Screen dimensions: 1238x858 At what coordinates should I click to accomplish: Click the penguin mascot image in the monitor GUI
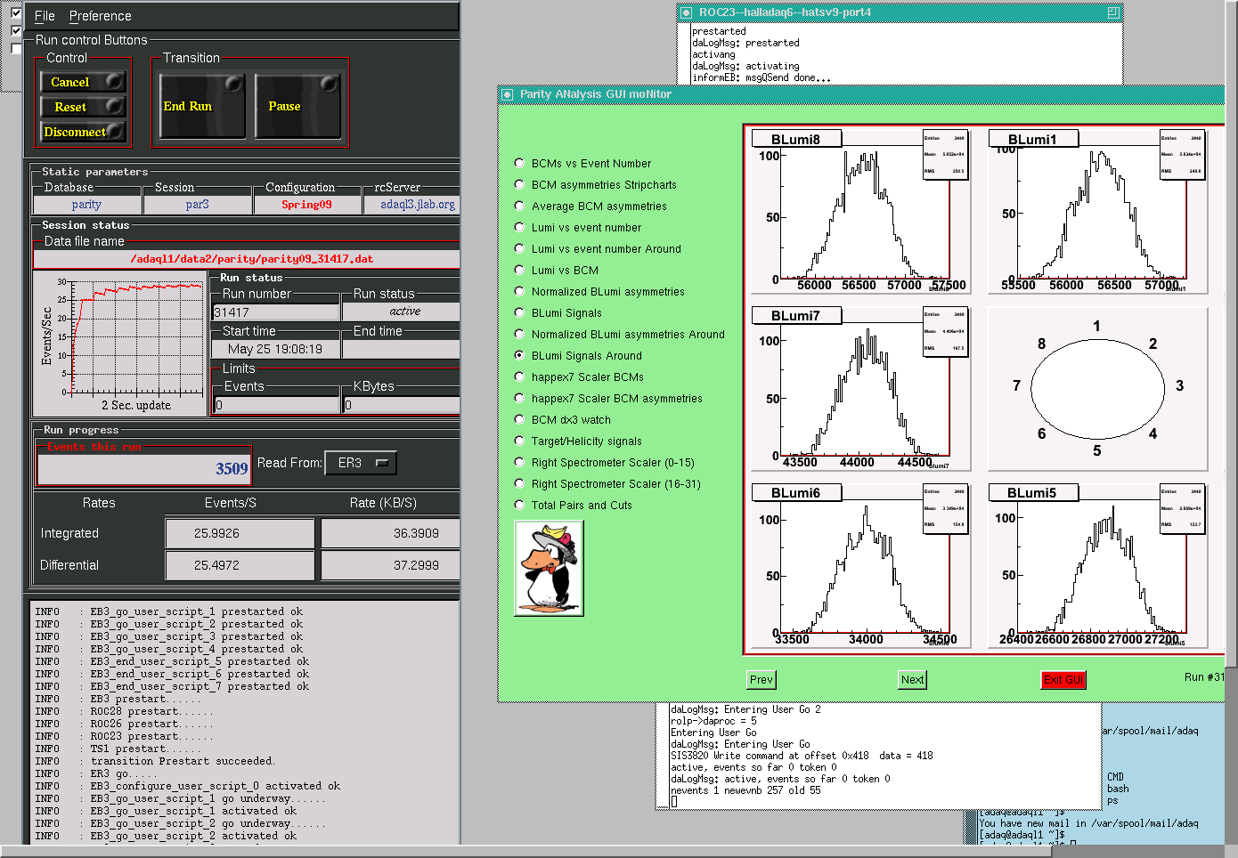tap(549, 568)
